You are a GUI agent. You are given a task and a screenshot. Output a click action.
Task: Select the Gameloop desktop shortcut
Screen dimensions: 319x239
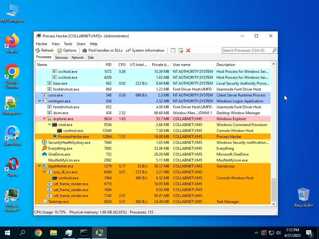click(x=12, y=136)
